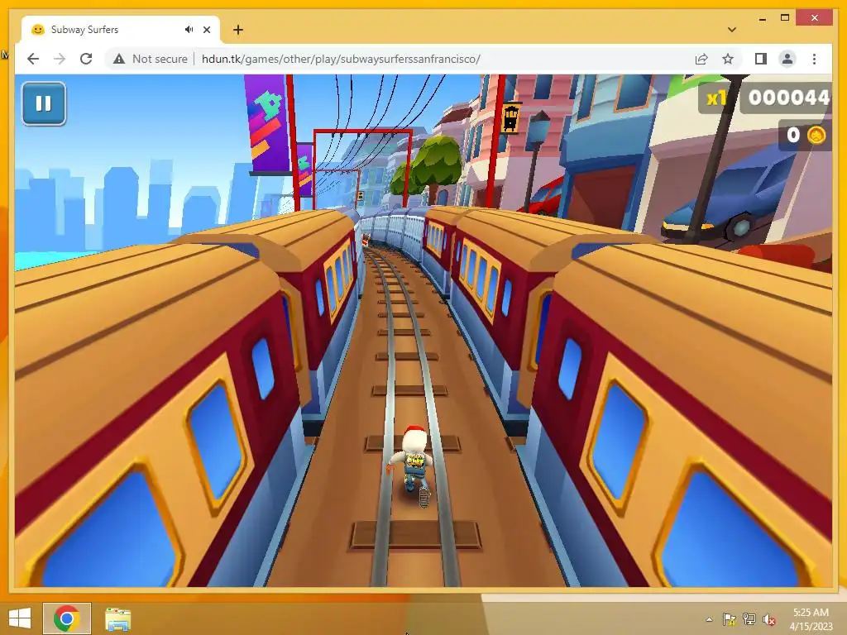Select the Subway Surfers tab
The height and width of the screenshot is (635, 847).
tap(121, 30)
